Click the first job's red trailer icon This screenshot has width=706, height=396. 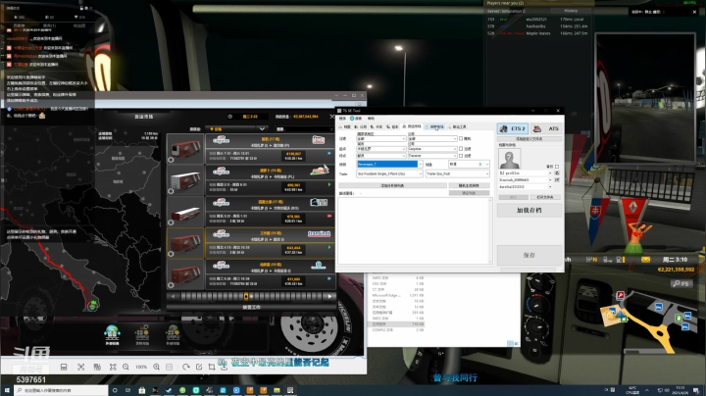(x=184, y=150)
